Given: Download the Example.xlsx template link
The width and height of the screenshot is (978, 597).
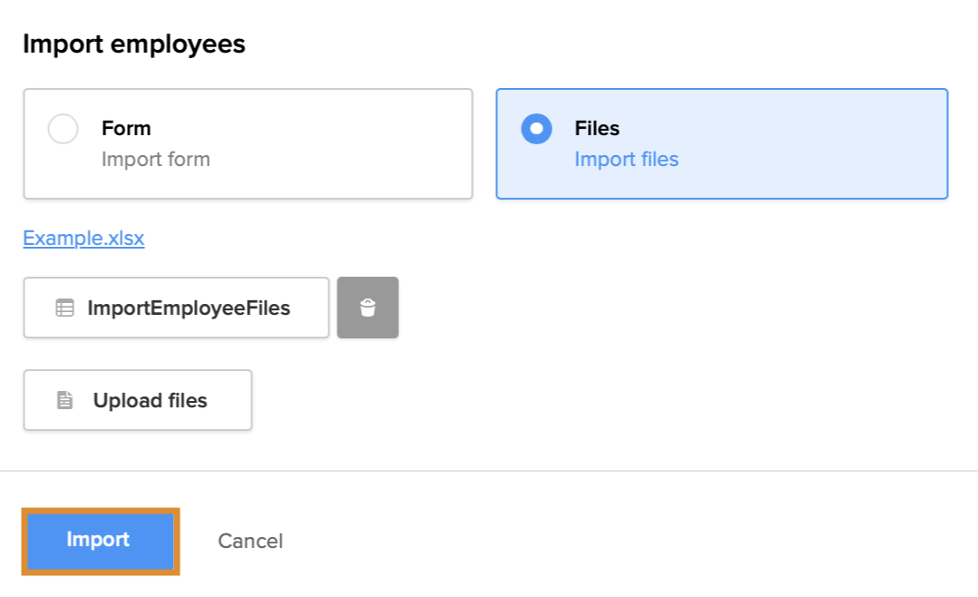Looking at the screenshot, I should coord(83,238).
